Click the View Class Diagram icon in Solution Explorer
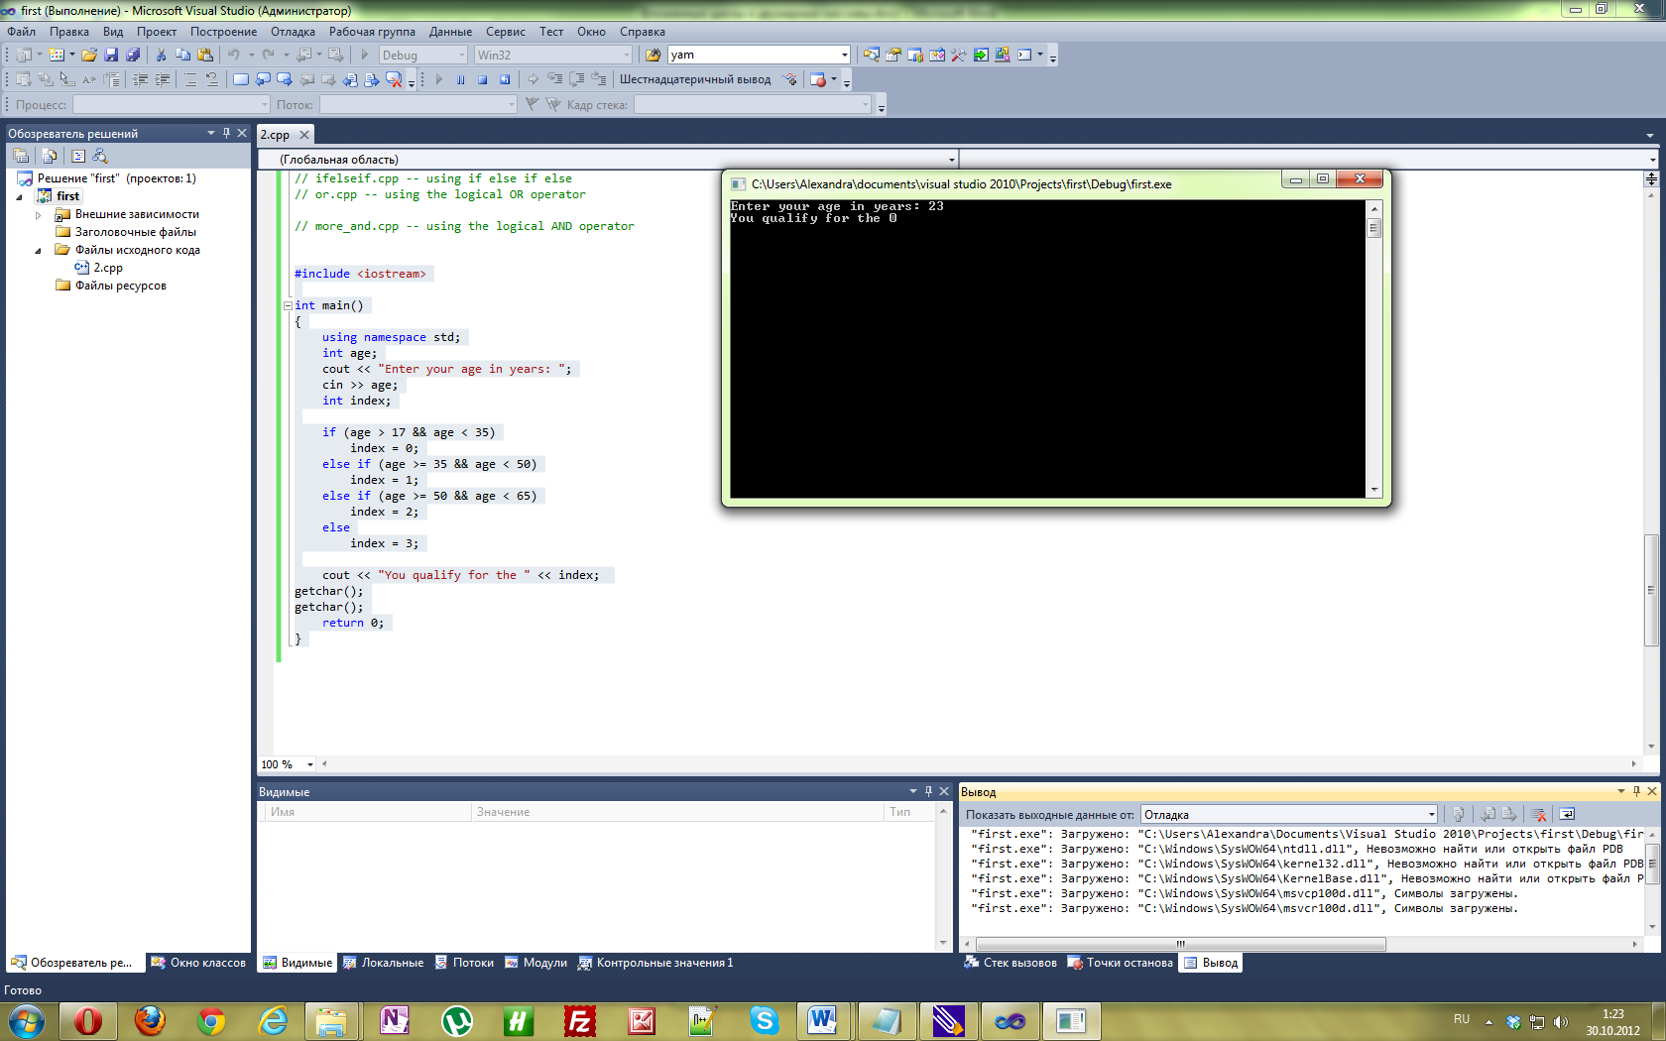The image size is (1666, 1041). point(100,156)
